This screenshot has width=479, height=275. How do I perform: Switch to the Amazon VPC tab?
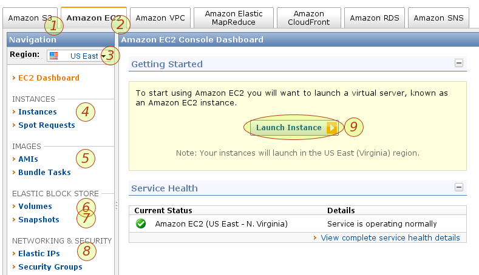[x=159, y=18]
